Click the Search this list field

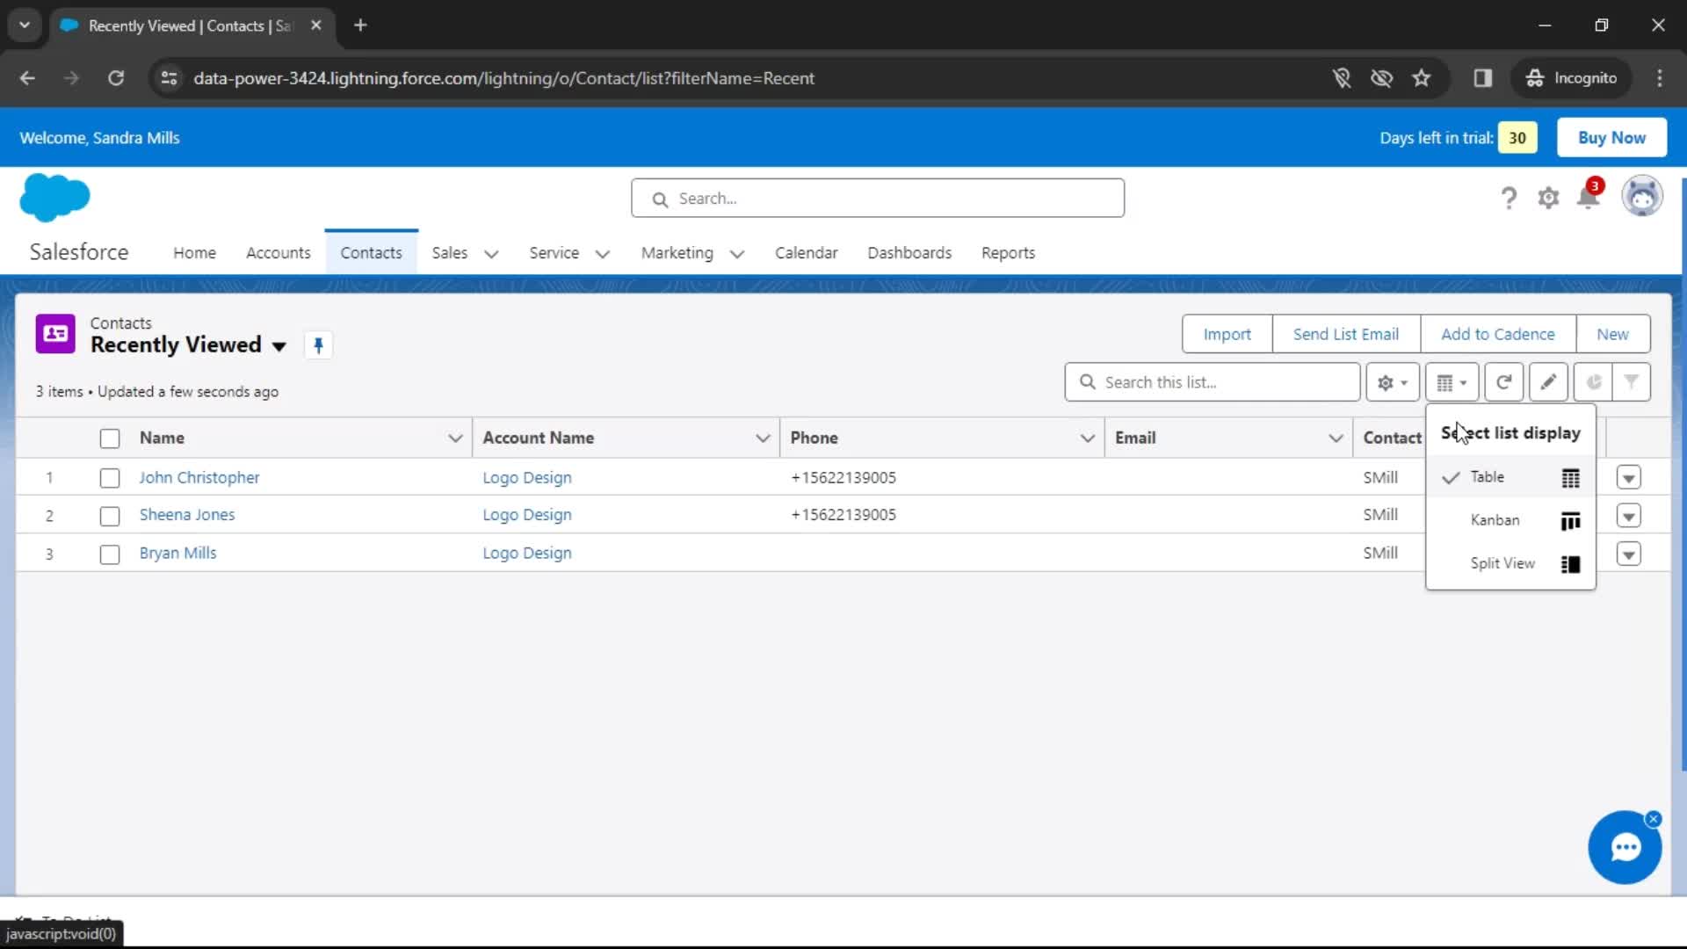[x=1213, y=382]
